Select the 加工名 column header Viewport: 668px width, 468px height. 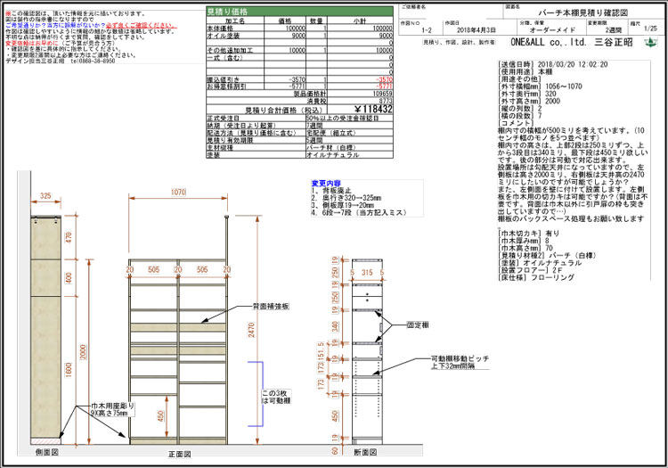pos(235,21)
